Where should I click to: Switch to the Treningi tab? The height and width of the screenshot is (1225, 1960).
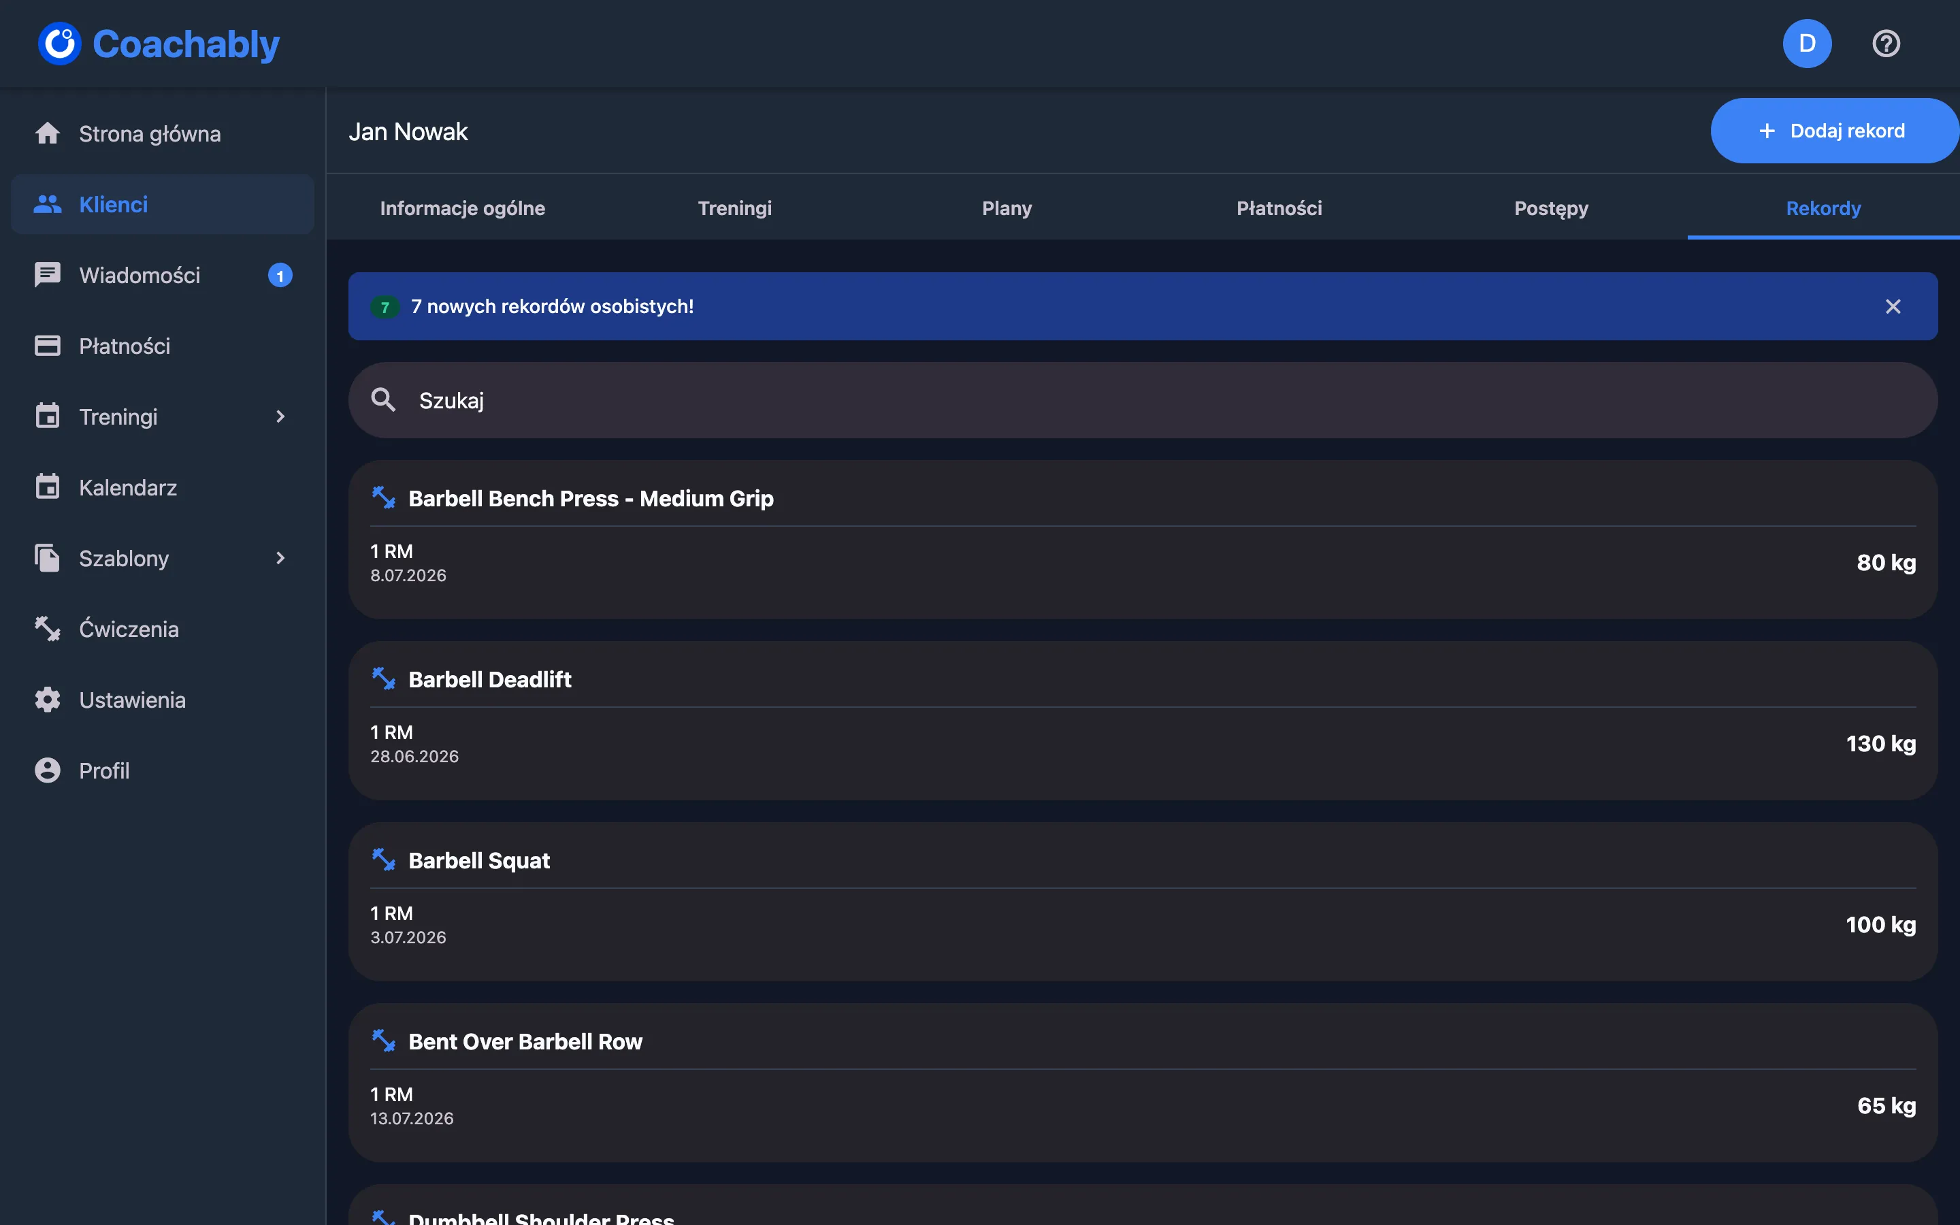pyautogui.click(x=734, y=208)
